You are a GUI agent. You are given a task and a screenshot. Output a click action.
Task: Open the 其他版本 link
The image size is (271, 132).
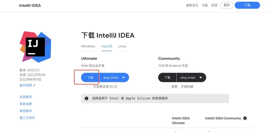coord(26,111)
